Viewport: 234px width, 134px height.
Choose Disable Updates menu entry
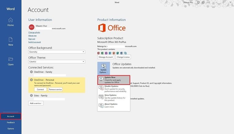[x=114, y=89]
